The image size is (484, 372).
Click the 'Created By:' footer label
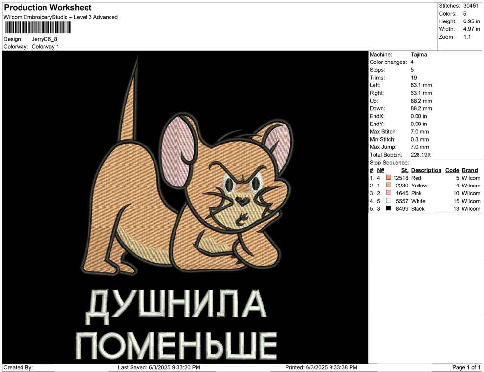[x=18, y=368]
